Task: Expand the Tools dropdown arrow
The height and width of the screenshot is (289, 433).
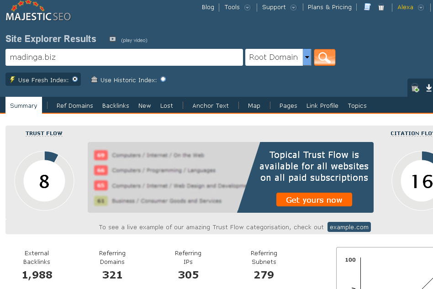Action: click(x=248, y=7)
